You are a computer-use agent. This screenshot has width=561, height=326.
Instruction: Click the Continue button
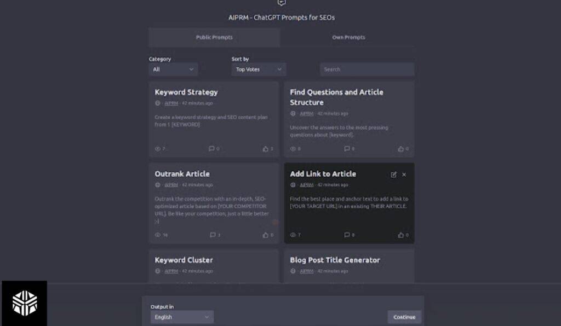click(404, 317)
